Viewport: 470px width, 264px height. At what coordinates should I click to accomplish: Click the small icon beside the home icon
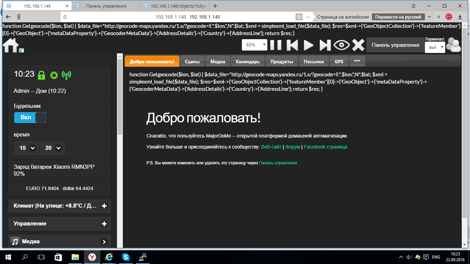tap(21, 50)
